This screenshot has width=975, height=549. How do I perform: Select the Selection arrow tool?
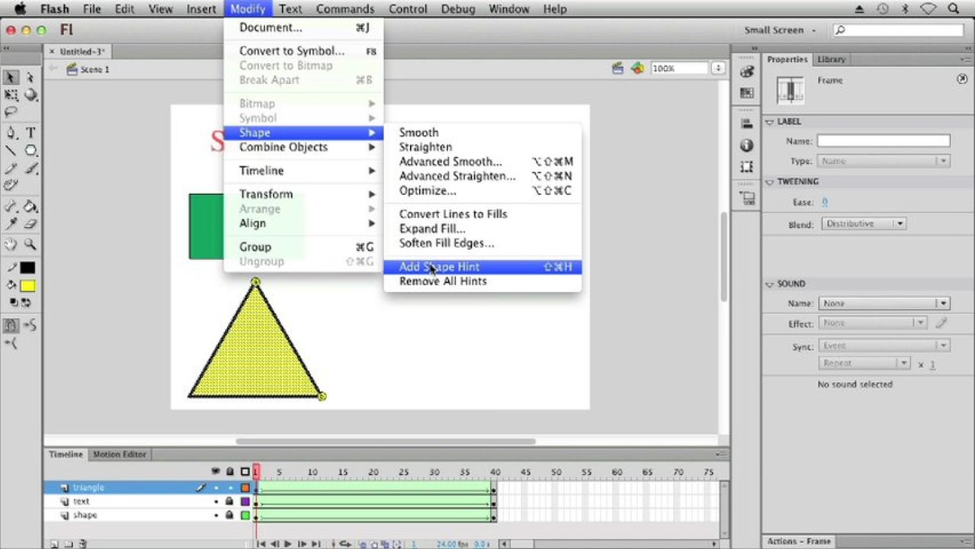pyautogui.click(x=11, y=77)
